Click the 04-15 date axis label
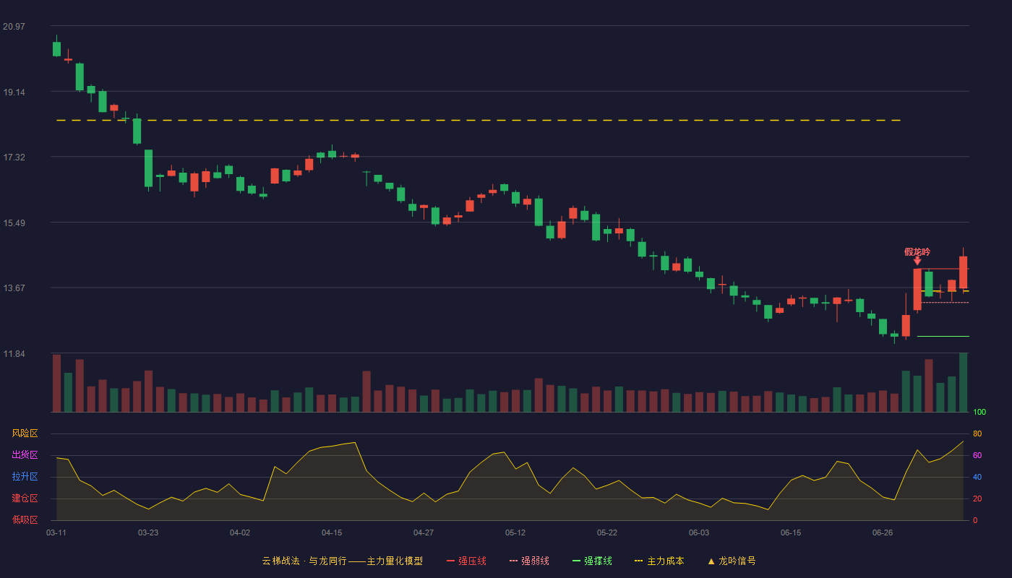Screen dimensions: 1012x578 click(x=332, y=532)
